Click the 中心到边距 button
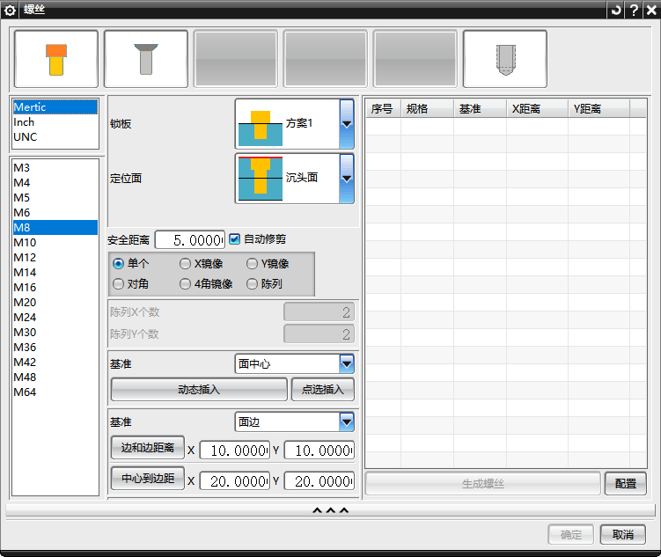The height and width of the screenshot is (557, 661). (x=148, y=478)
